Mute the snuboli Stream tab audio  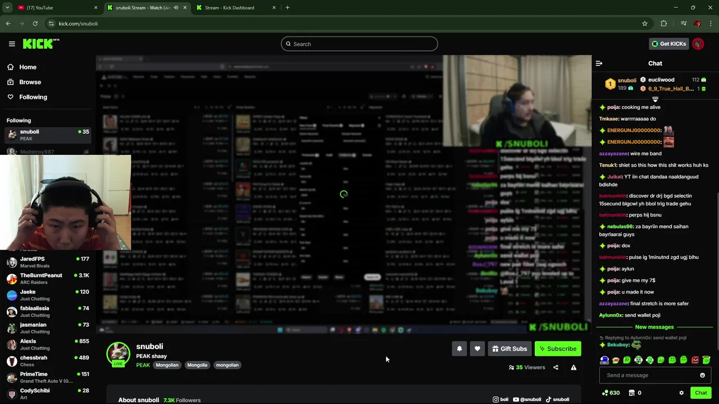click(176, 8)
